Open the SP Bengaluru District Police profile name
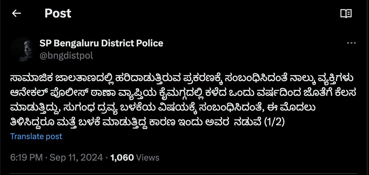The height and width of the screenshot is (175, 369). coord(101,43)
